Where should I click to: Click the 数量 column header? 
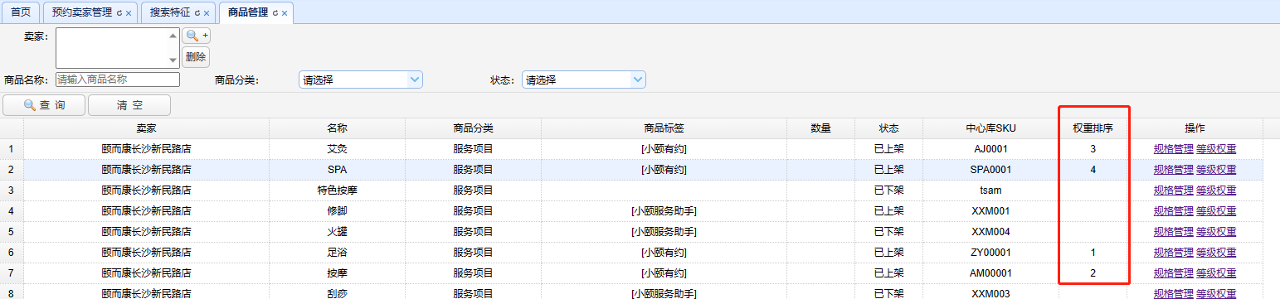click(x=820, y=128)
